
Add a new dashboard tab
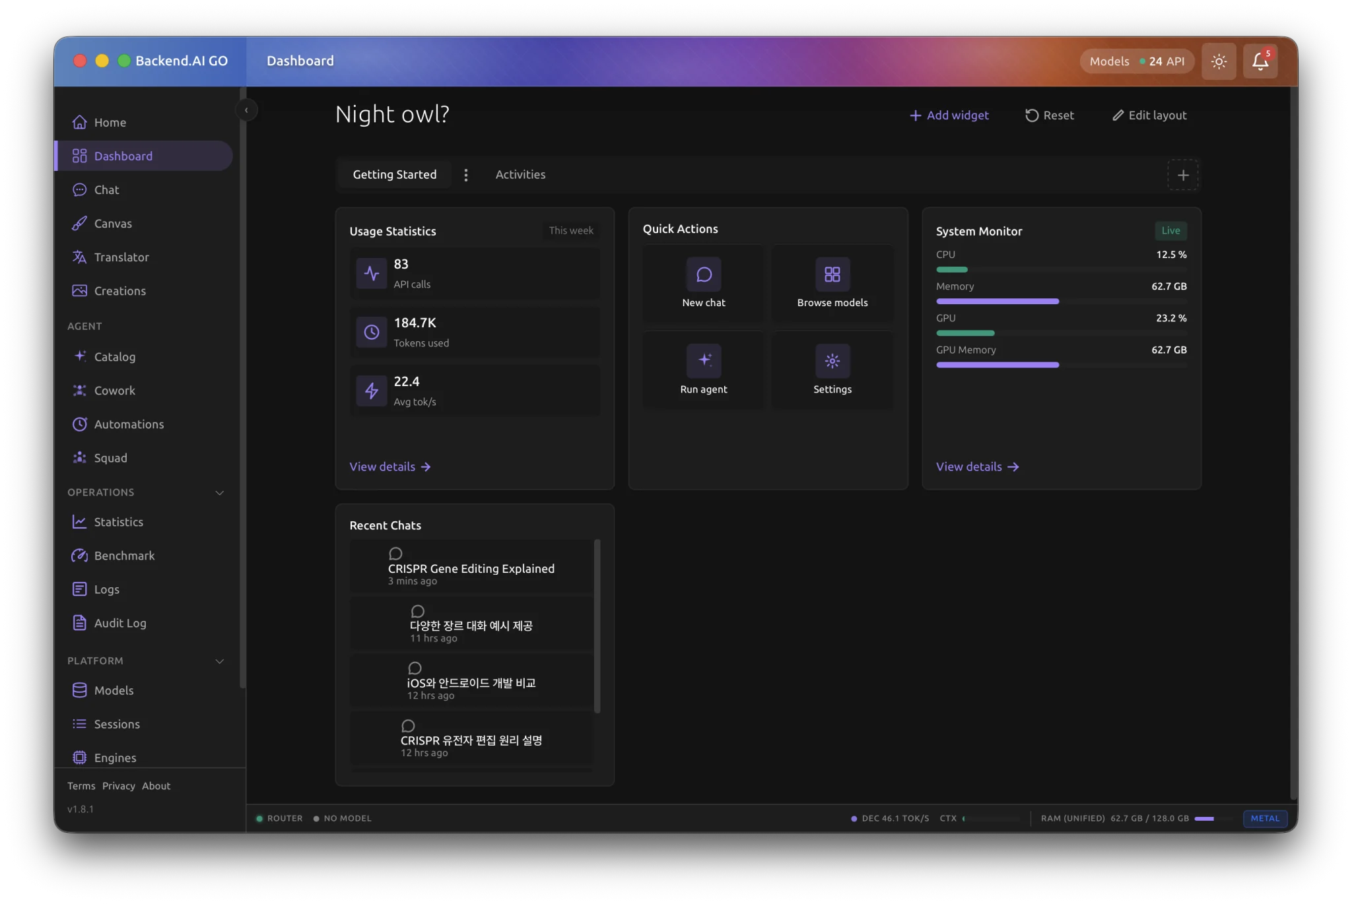(x=1182, y=175)
